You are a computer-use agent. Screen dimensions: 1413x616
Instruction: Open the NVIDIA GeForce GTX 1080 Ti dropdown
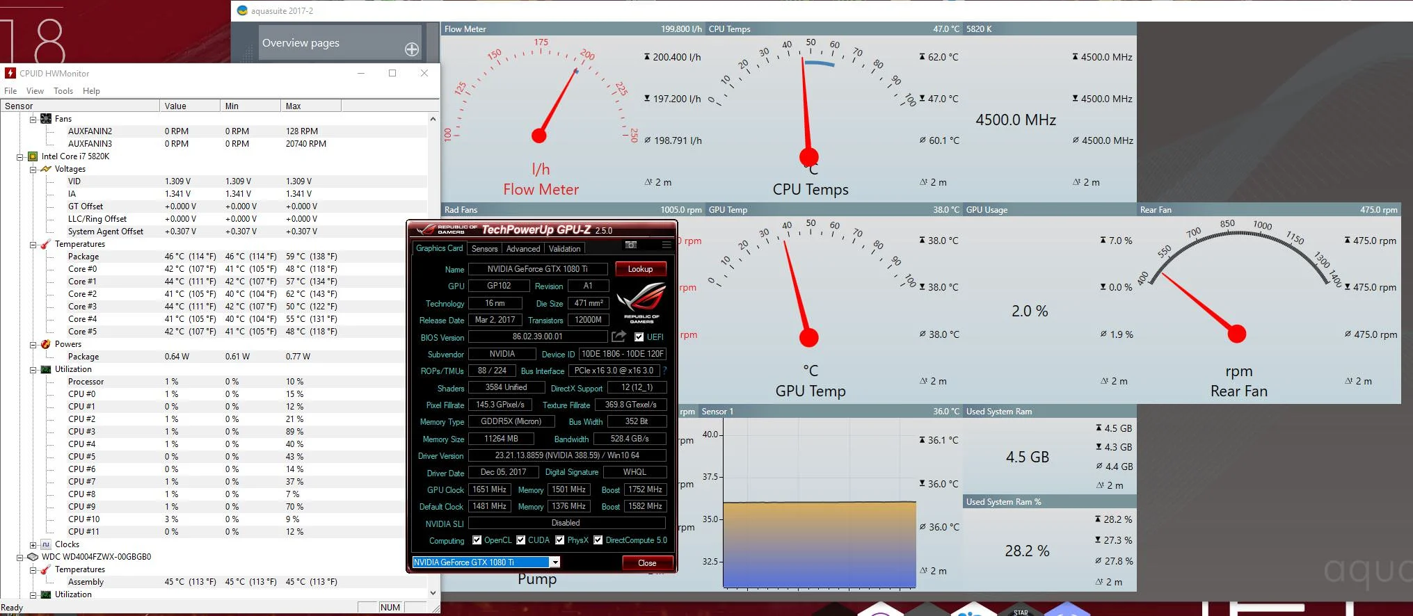555,562
